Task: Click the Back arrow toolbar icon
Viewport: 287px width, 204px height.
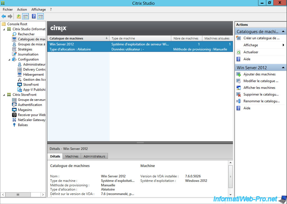Action: (4, 17)
